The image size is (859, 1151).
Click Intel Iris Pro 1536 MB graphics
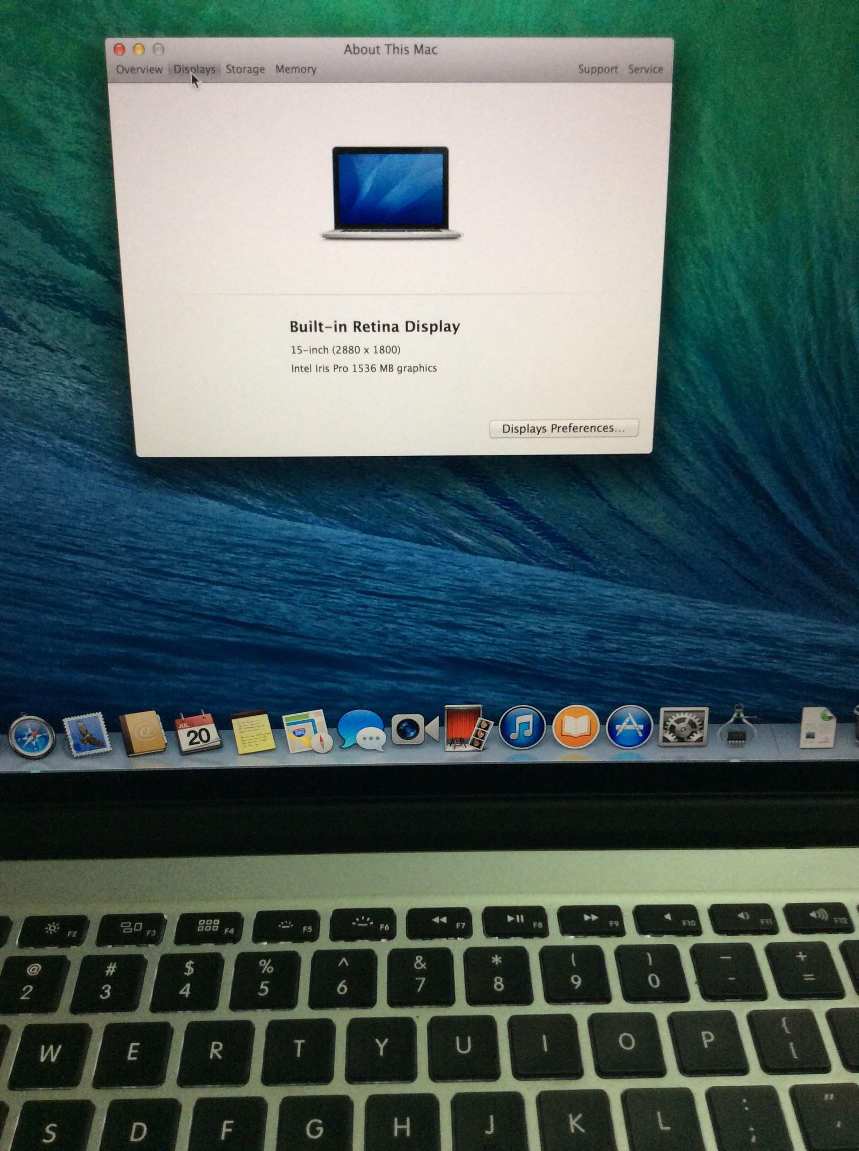click(x=363, y=369)
